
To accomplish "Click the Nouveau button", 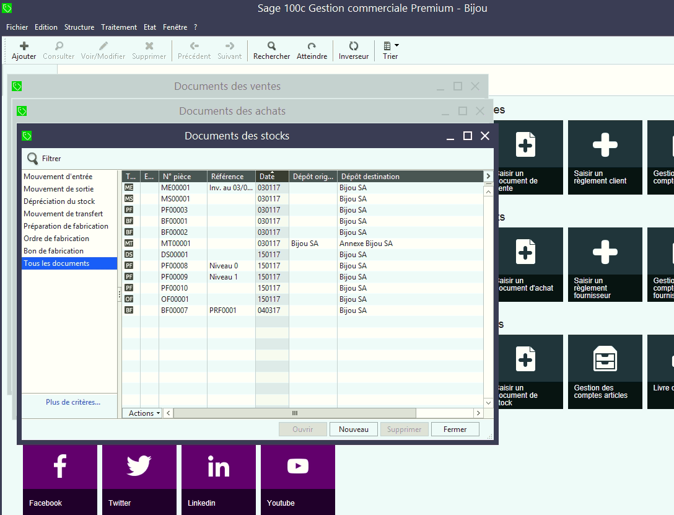I will [x=353, y=429].
